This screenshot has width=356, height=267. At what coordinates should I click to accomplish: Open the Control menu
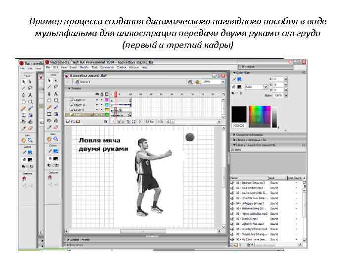coord(122,67)
